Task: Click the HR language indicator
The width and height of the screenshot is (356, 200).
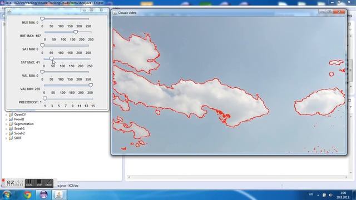Action: (x=311, y=194)
